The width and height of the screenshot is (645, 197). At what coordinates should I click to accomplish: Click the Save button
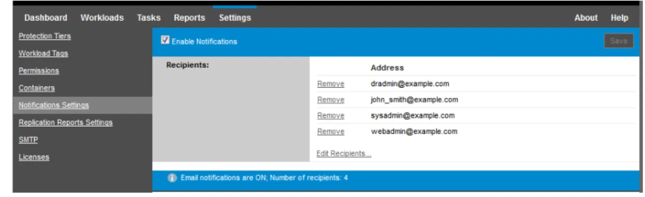[x=619, y=41]
